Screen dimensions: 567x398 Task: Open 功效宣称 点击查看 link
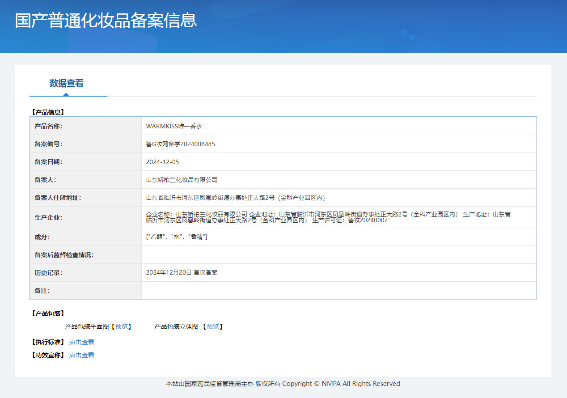coord(81,355)
